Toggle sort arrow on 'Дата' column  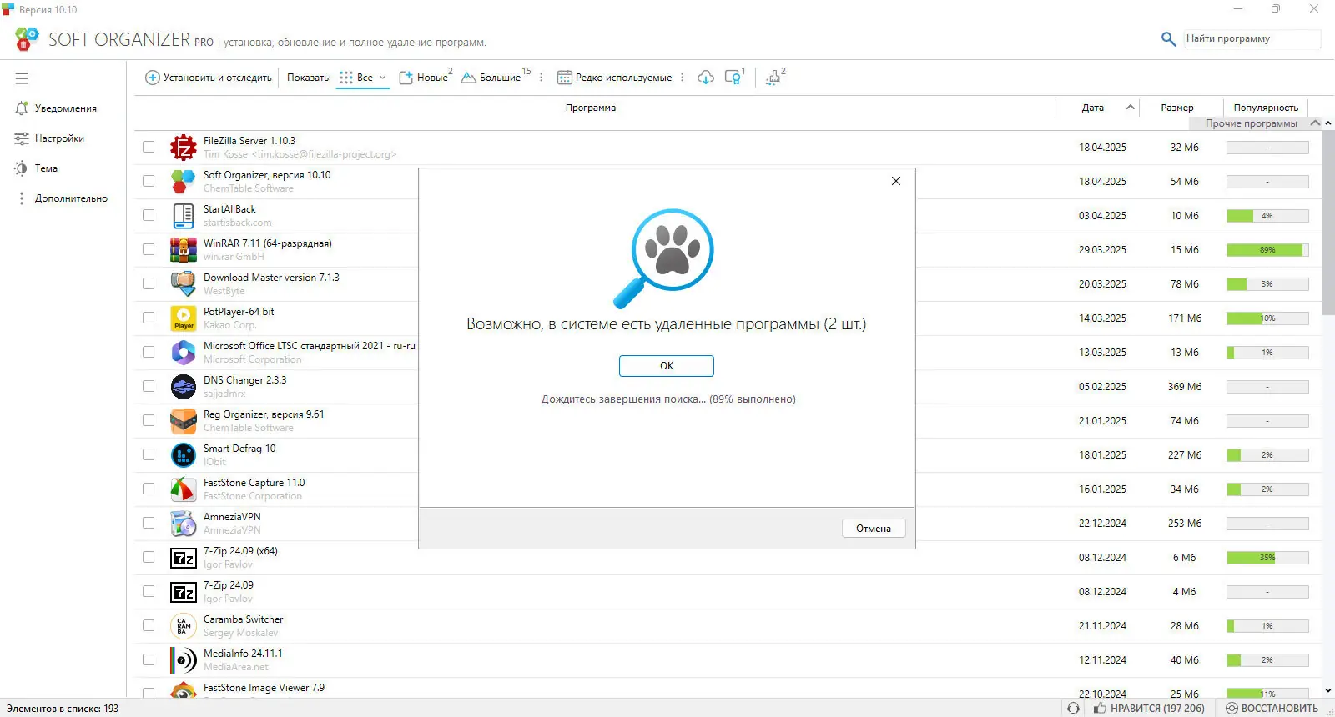click(x=1131, y=108)
